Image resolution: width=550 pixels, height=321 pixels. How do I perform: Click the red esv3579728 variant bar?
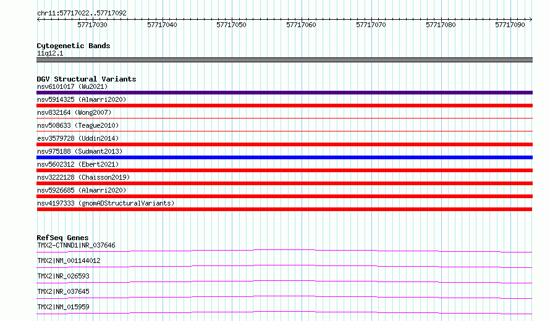pos(284,144)
